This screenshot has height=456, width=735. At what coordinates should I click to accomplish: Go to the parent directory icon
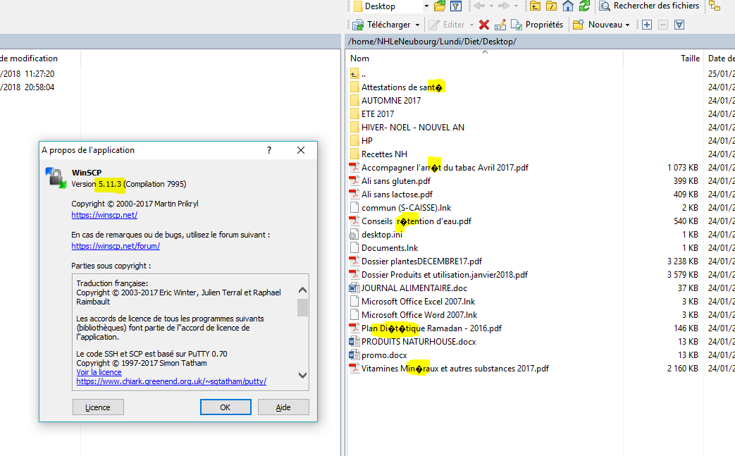[536, 6]
